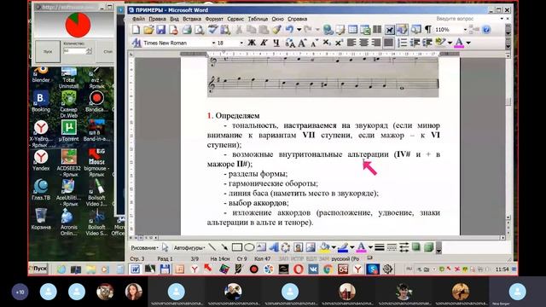Select the Oval drawing tool
Image resolution: width=546 pixels, height=307 pixels.
tap(249, 247)
